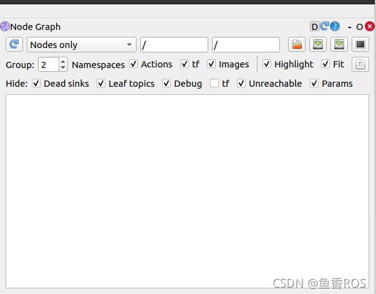Increase the Group depth value
Screen dimensions: 376x294
(63, 61)
